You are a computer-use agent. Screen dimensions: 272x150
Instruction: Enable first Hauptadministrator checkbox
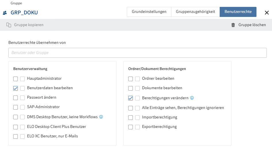(16, 79)
